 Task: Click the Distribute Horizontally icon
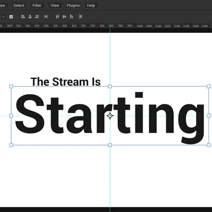(81, 16)
